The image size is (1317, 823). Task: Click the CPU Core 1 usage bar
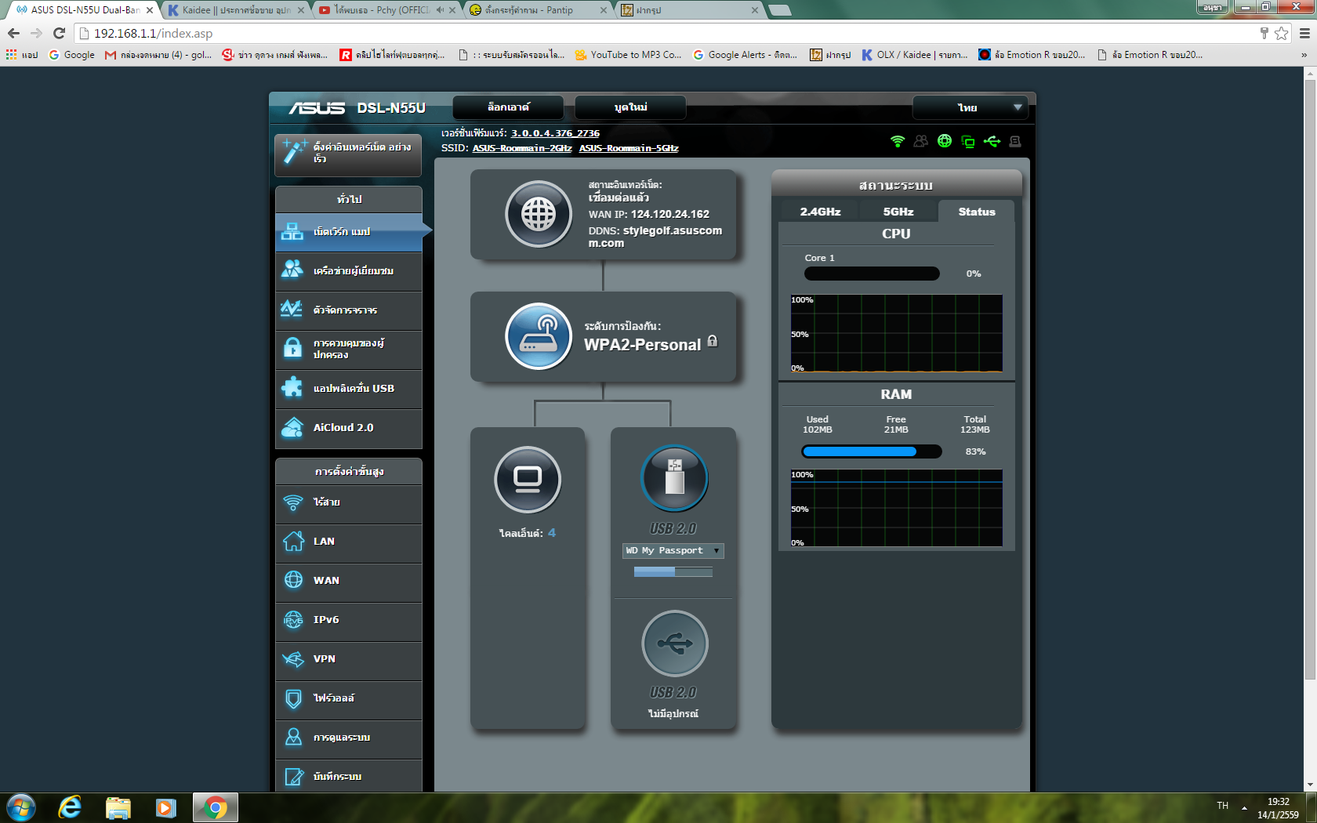point(872,274)
